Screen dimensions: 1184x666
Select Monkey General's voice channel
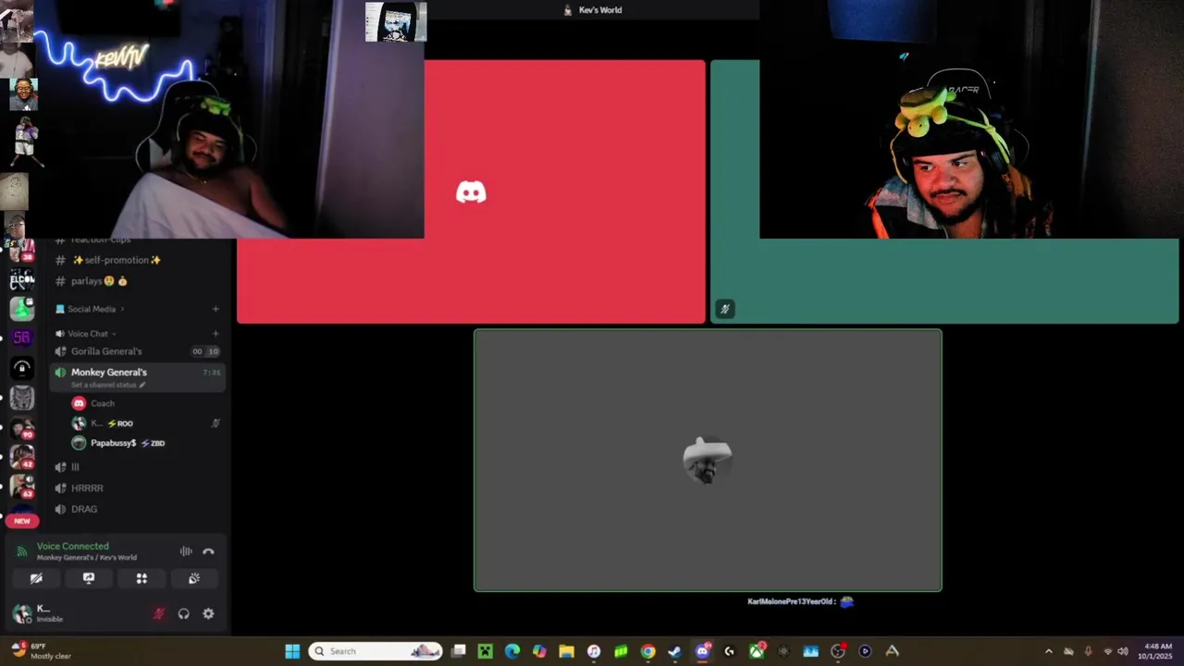[137, 376]
